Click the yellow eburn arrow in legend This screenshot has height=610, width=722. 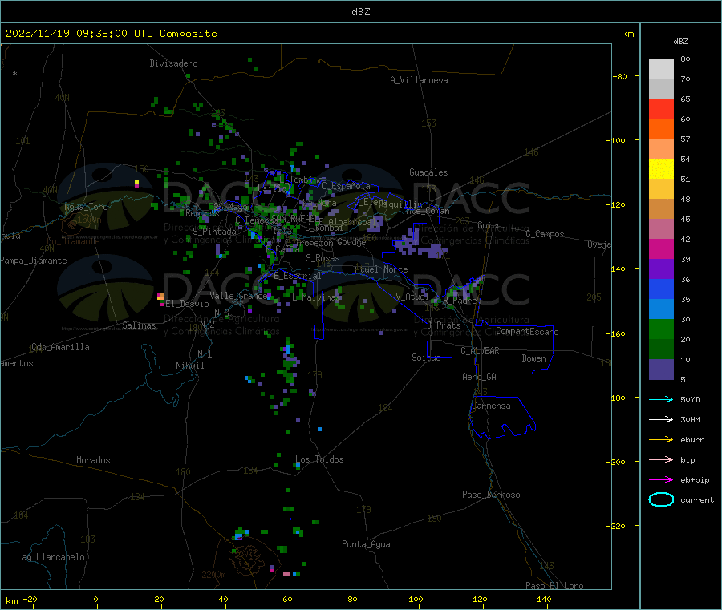click(661, 439)
